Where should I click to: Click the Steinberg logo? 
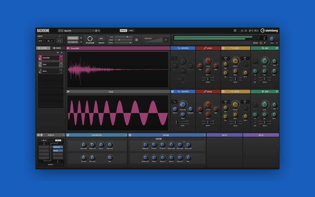(x=269, y=31)
